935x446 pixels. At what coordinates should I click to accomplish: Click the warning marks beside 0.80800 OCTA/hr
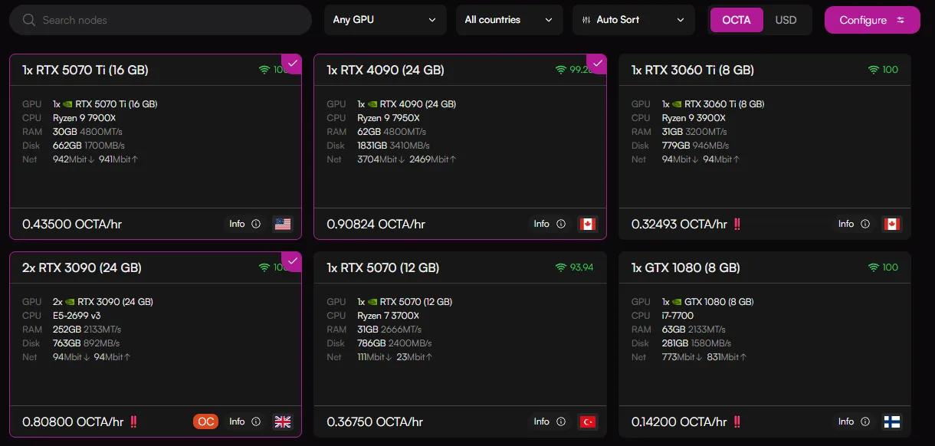coord(133,422)
